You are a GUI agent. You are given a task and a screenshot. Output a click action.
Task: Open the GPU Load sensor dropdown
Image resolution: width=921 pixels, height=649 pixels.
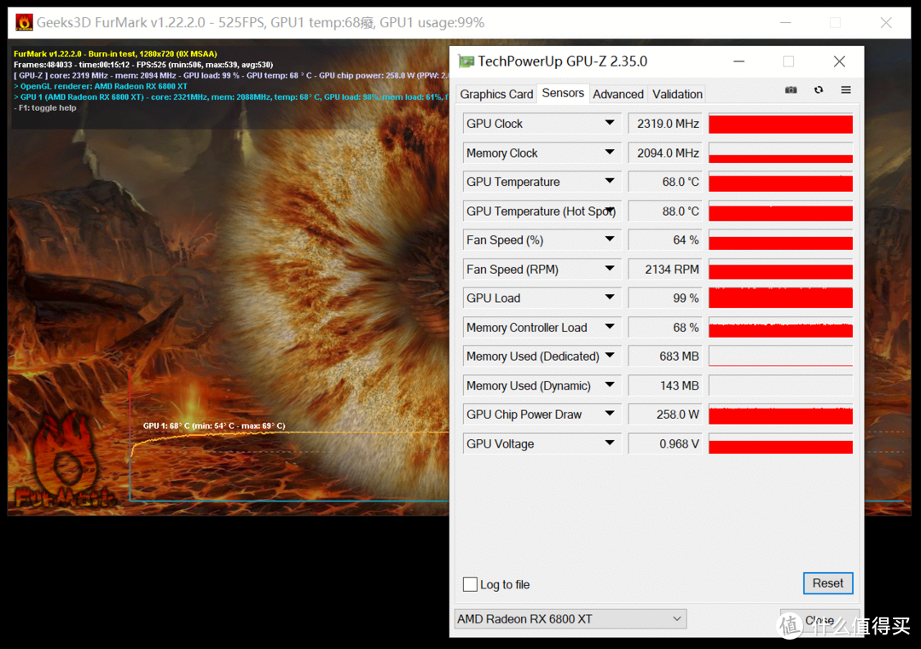[x=610, y=297]
